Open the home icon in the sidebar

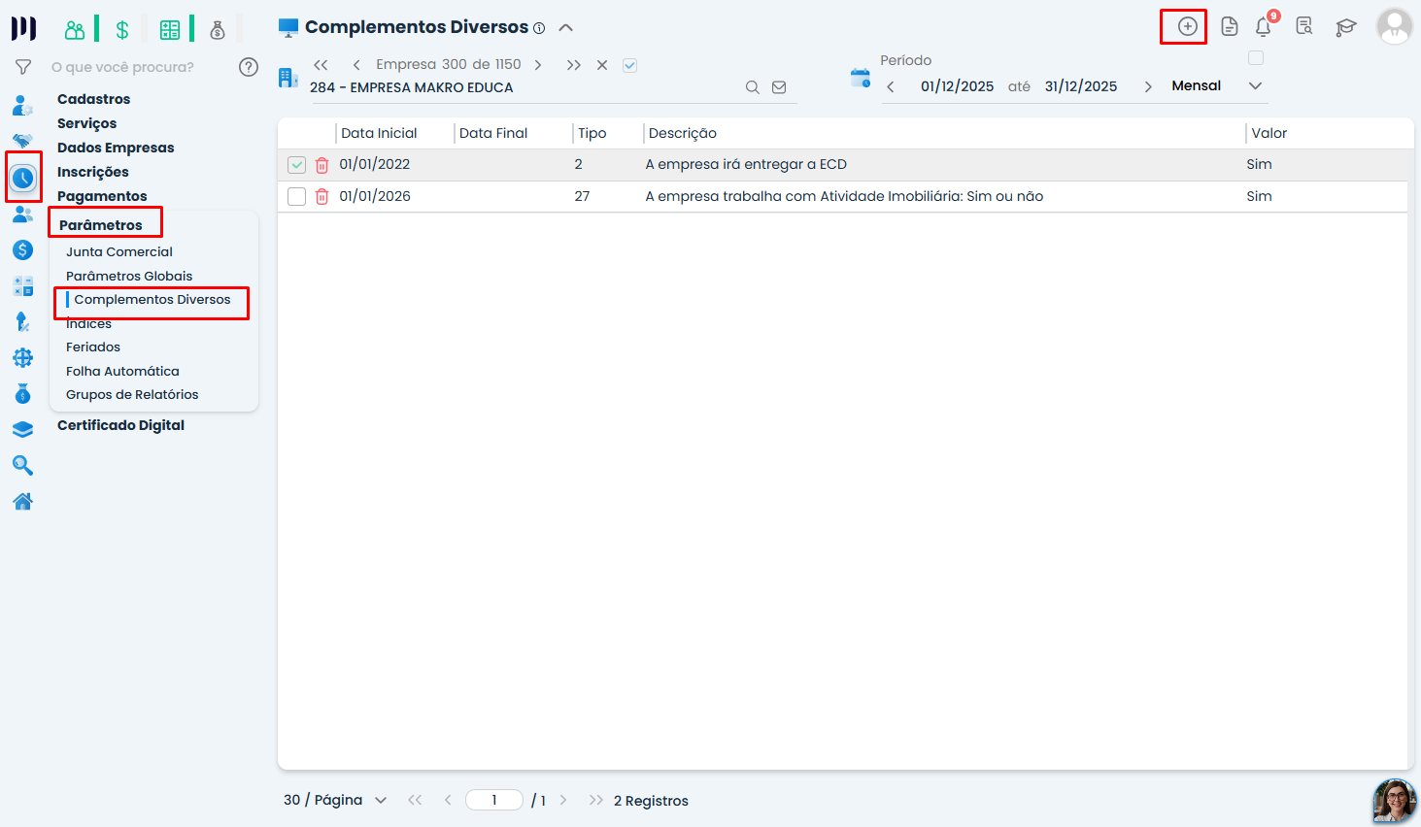(x=23, y=501)
